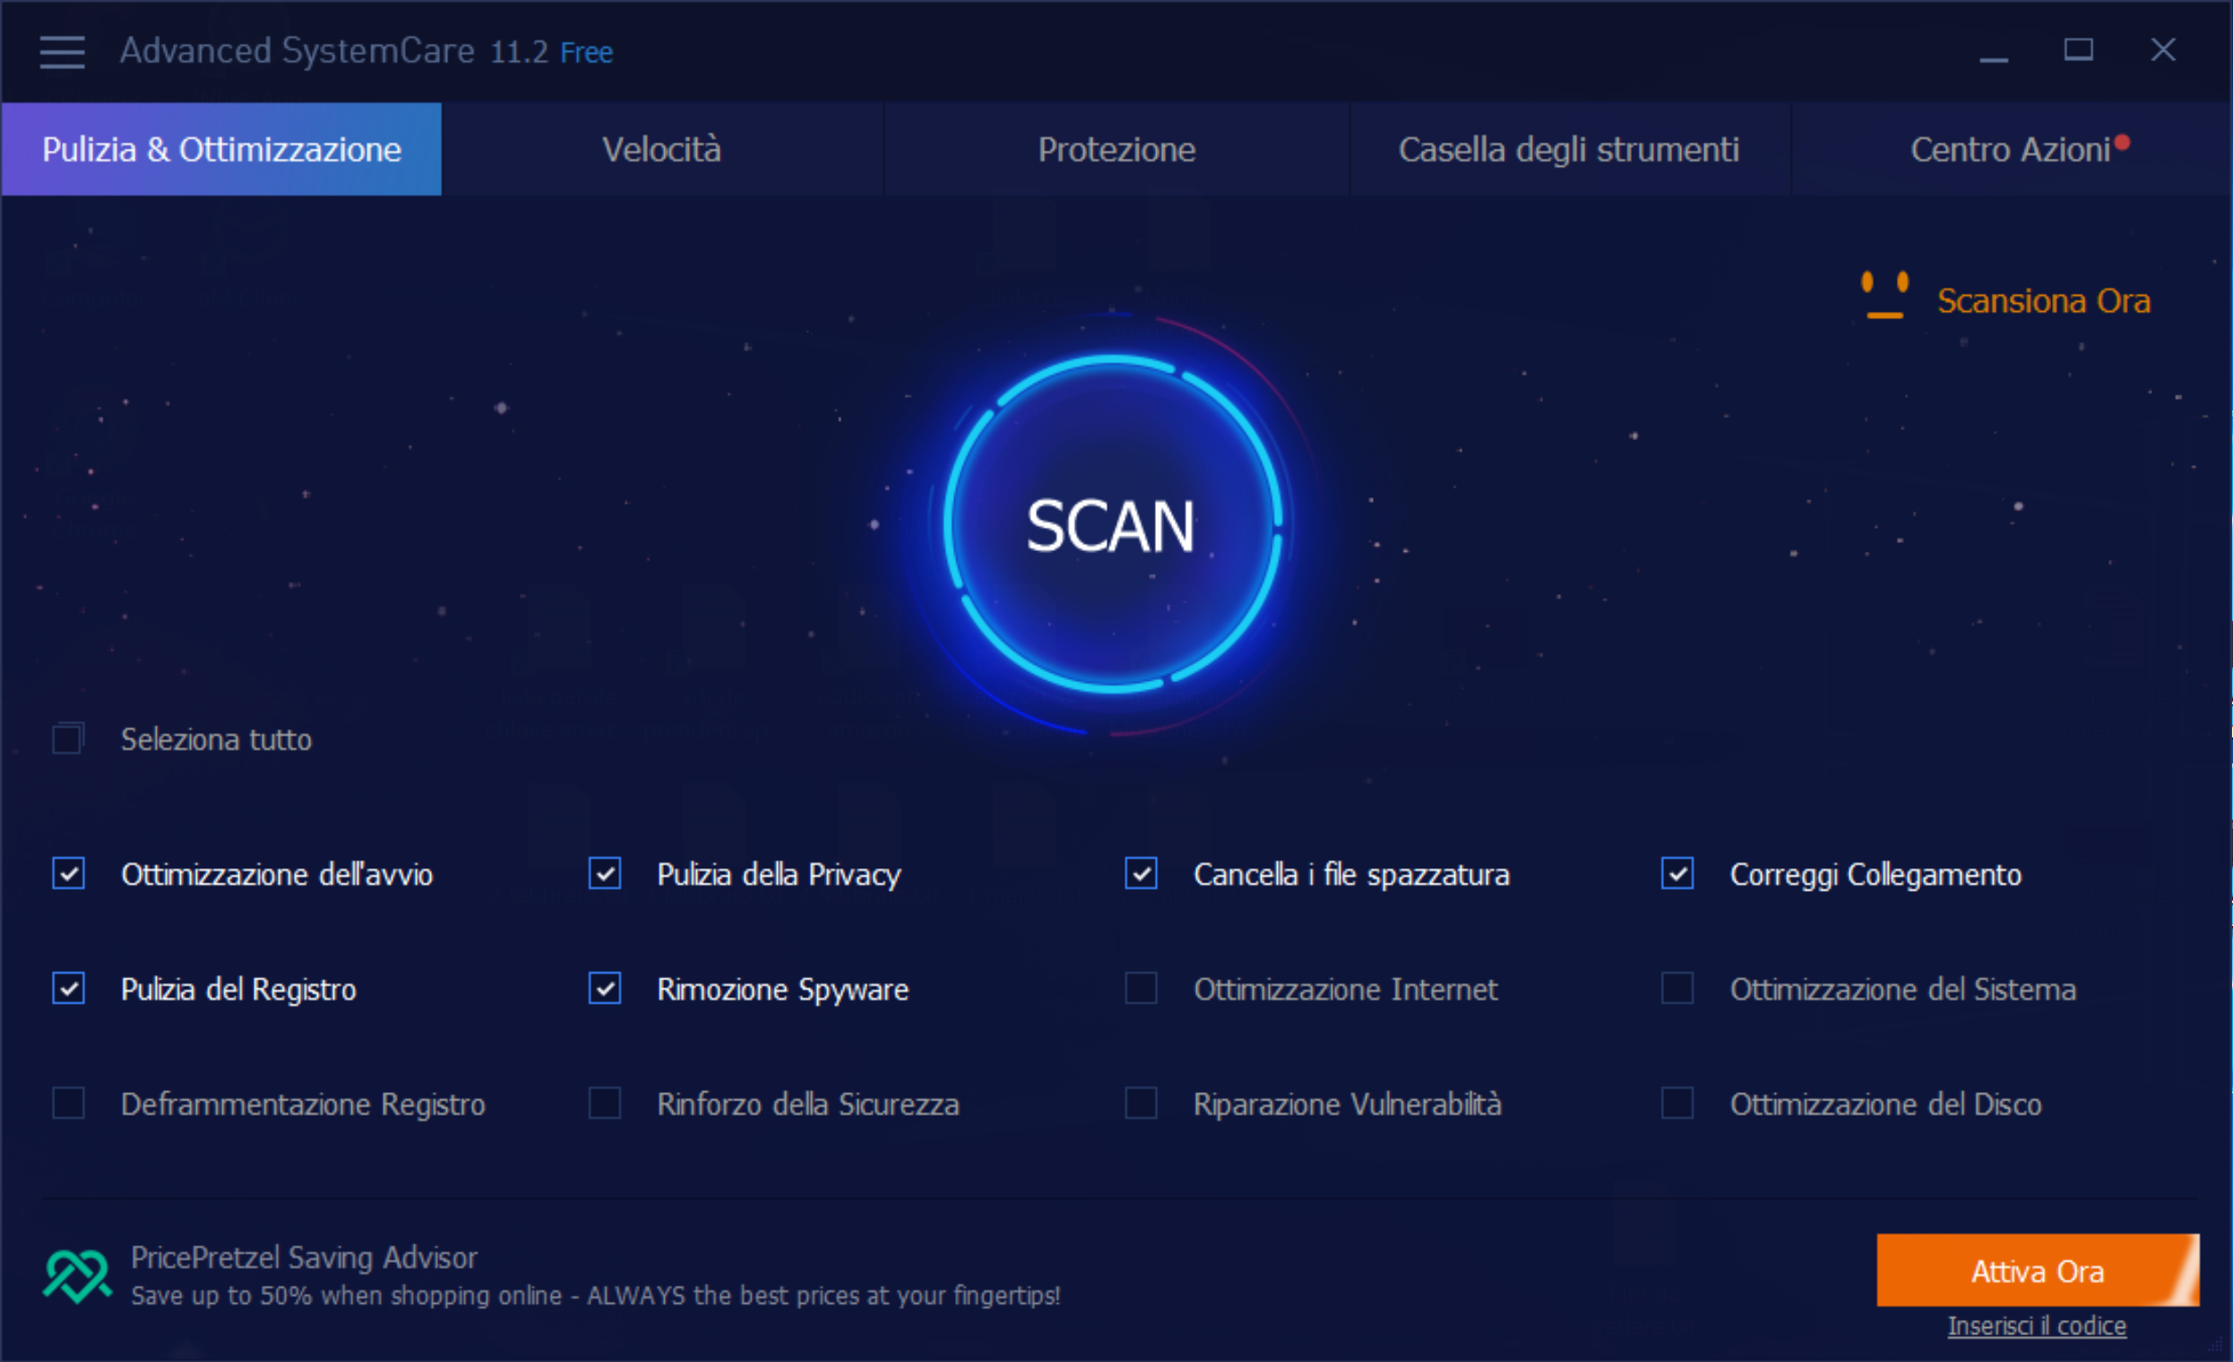Disable Ottimizzazione dell'avvio
The width and height of the screenshot is (2233, 1362).
[67, 874]
